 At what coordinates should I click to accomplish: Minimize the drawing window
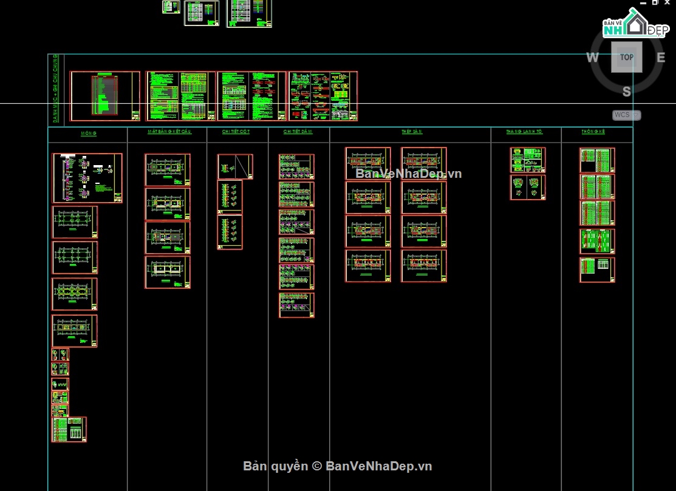coord(641,3)
